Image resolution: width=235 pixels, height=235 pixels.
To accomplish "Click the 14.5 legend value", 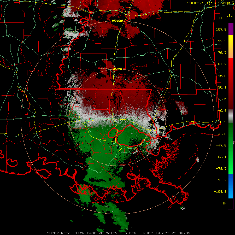I will tap(222, 99).
